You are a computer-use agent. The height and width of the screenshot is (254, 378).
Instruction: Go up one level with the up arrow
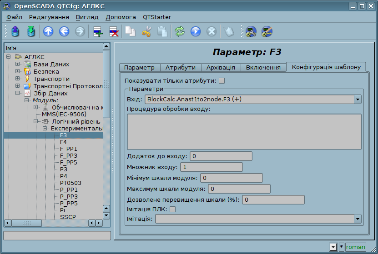pos(48,31)
